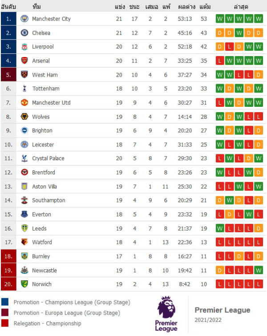Screen dimensions: 267x336
Task: Select the Aston Villa team name
Action: tap(44, 186)
